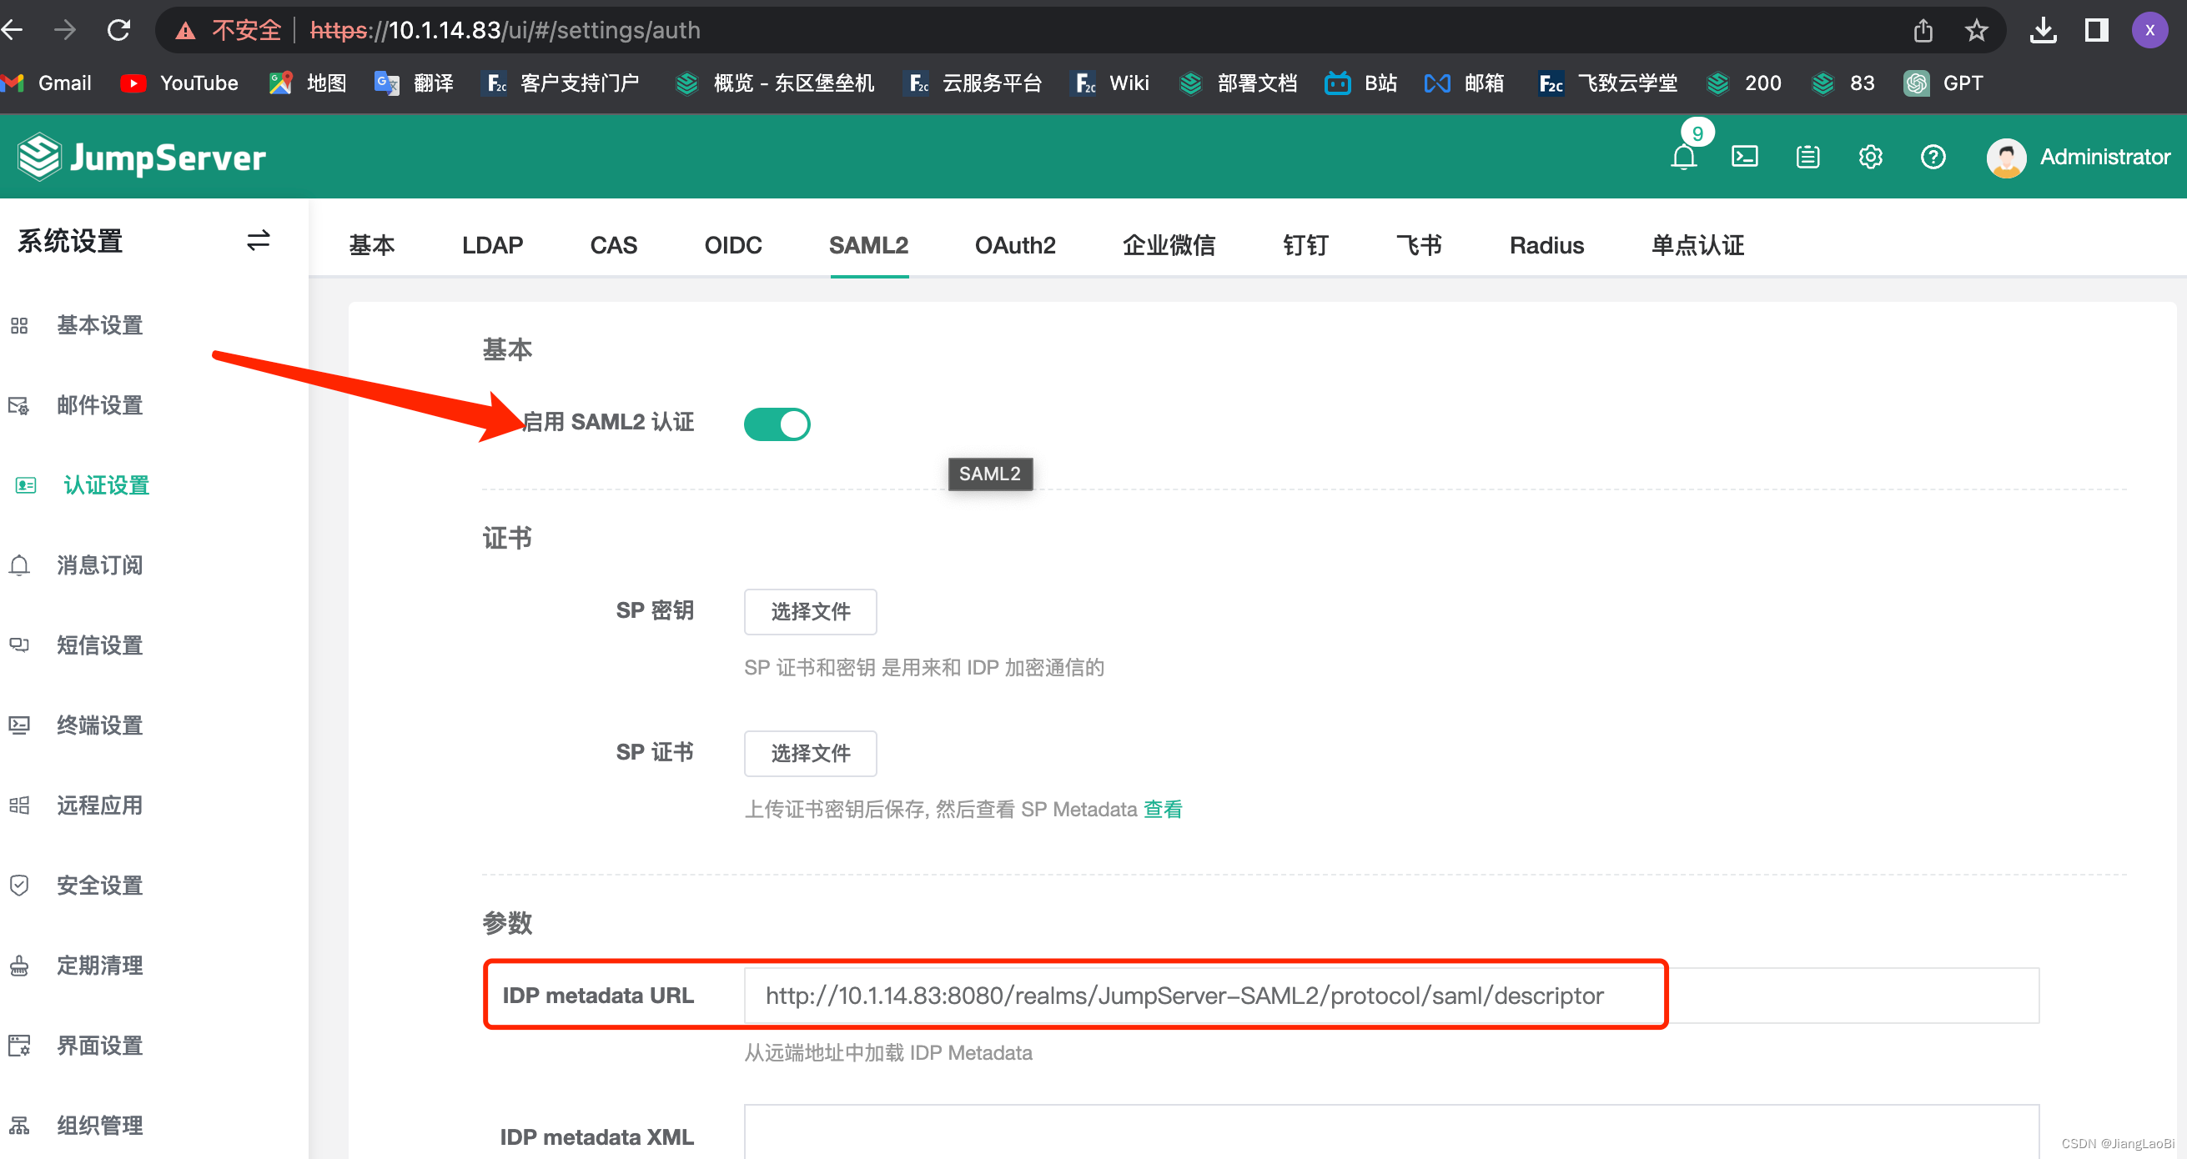Viewport: 2187px width, 1159px height.
Task: Open the help question-mark icon
Action: (x=1933, y=156)
